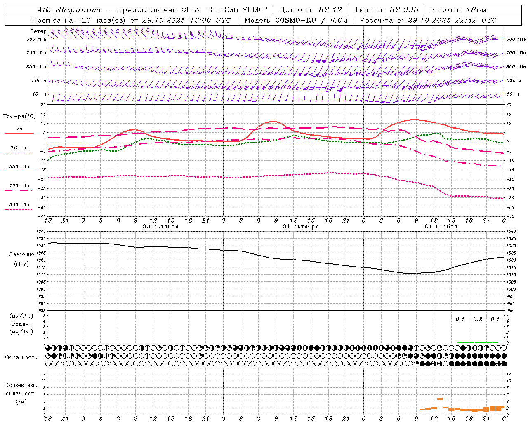The image size is (528, 422).
Task: Click the "Осадки" precipitation label
Action: [21, 324]
